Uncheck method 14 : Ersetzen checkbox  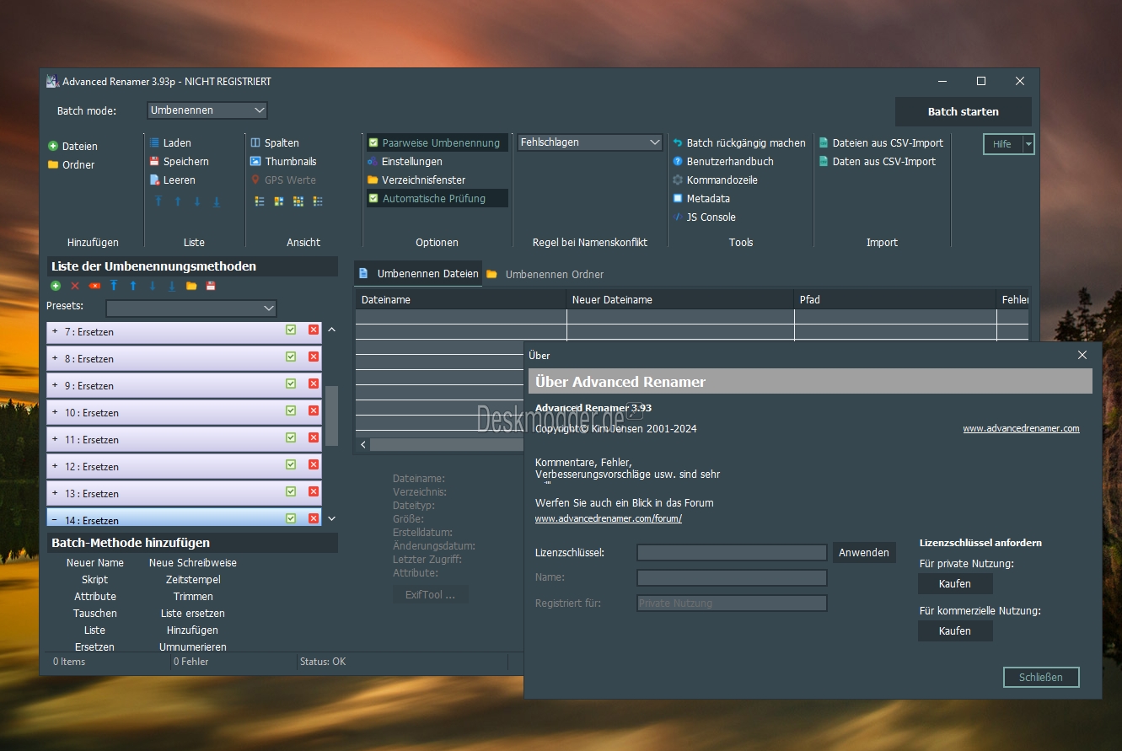coord(291,518)
